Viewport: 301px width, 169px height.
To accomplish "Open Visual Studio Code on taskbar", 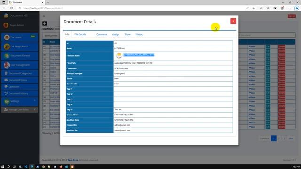I will (26, 167).
